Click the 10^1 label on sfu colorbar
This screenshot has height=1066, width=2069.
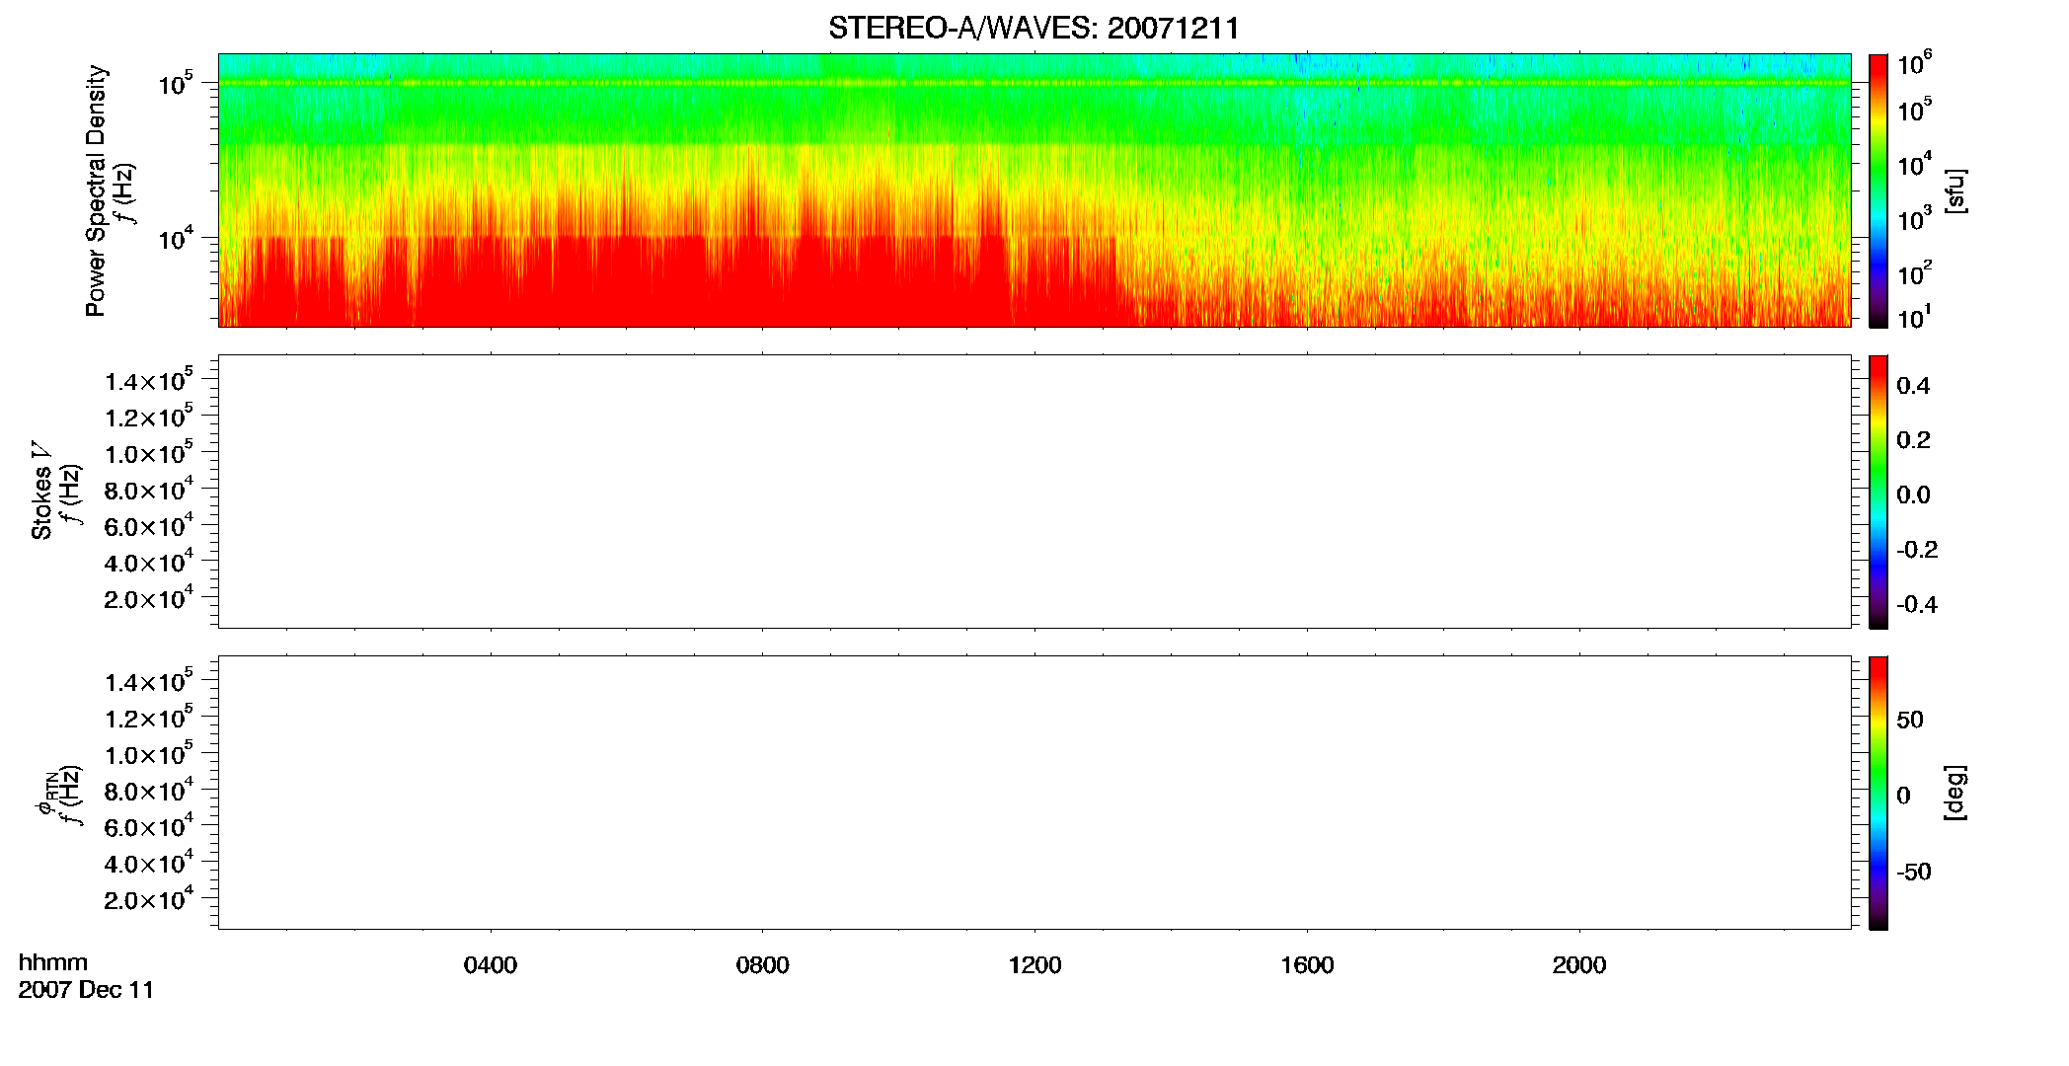(x=1915, y=318)
